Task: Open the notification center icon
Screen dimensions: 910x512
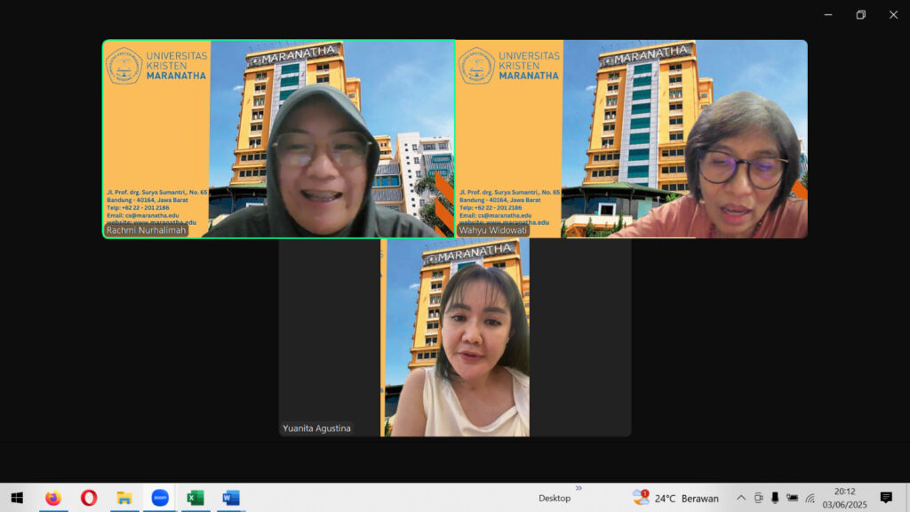Action: pyautogui.click(x=886, y=498)
